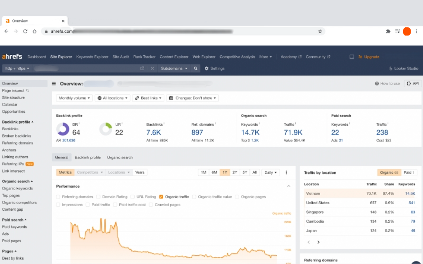Click the browser reload icon
Image resolution: width=423 pixels, height=264 pixels.
(x=25, y=31)
